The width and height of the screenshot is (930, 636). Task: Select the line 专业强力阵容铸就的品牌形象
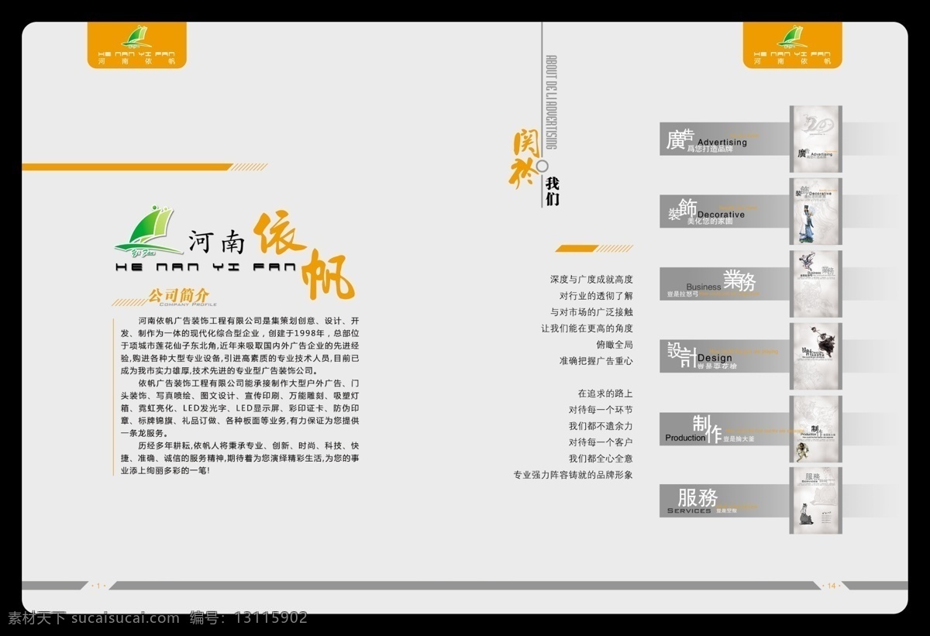pyautogui.click(x=573, y=475)
